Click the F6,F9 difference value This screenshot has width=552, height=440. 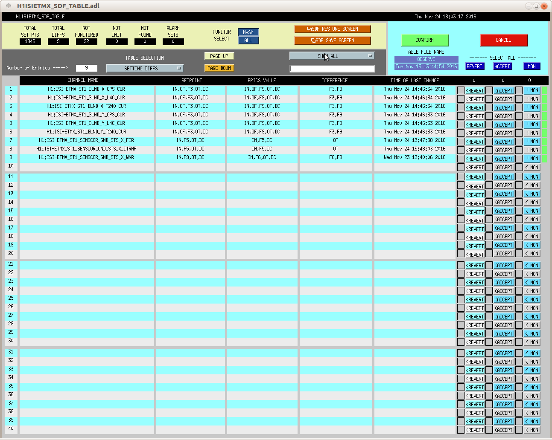(x=336, y=157)
